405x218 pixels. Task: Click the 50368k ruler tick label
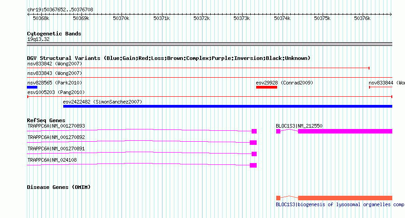point(41,19)
